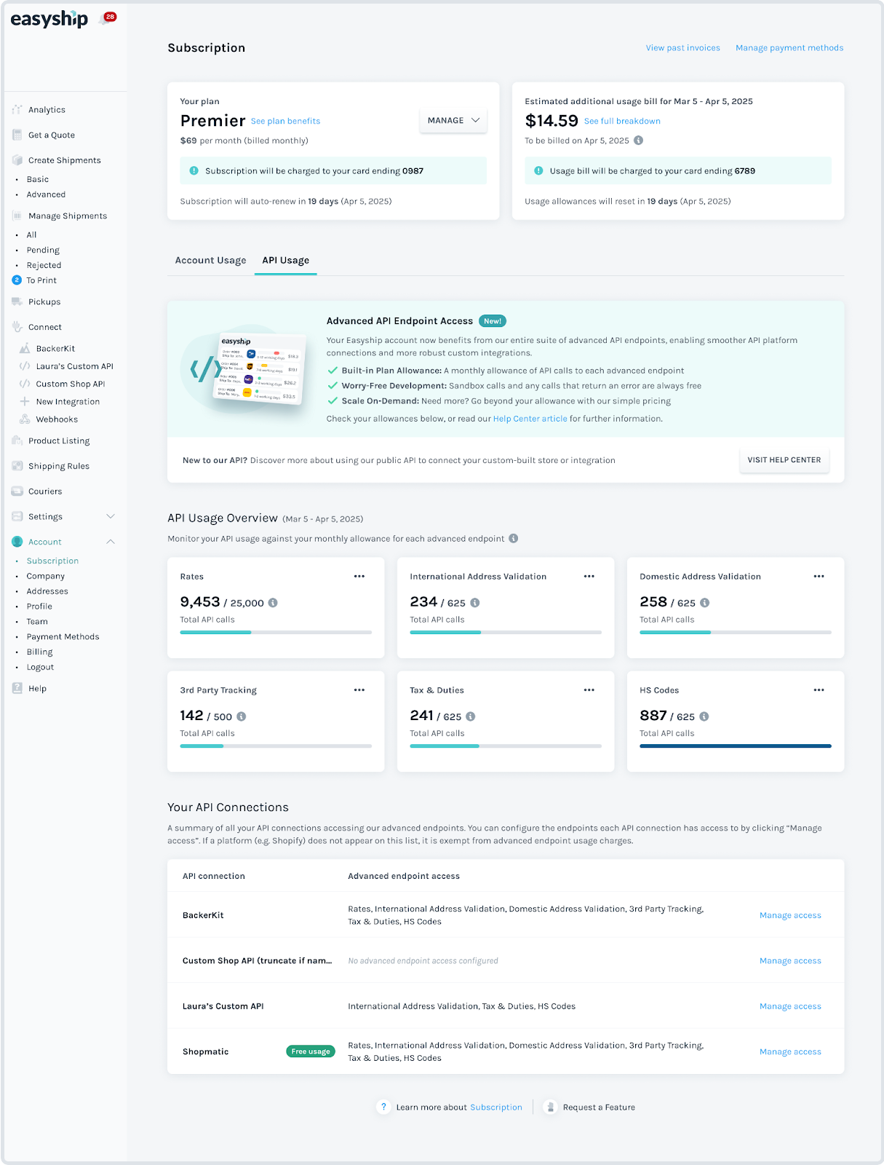Open Rejected shipments list
This screenshot has width=884, height=1165.
[x=44, y=265]
